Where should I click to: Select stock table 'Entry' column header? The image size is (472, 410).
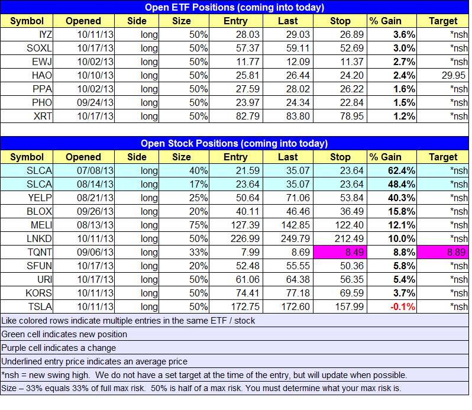pyautogui.click(x=236, y=157)
